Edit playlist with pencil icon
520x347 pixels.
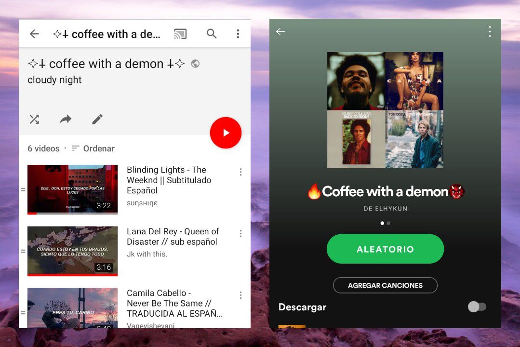click(x=97, y=119)
